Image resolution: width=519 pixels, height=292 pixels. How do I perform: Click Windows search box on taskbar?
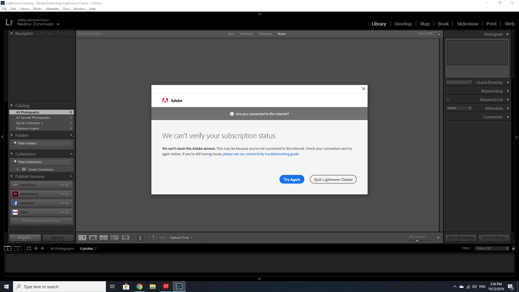(x=60, y=287)
